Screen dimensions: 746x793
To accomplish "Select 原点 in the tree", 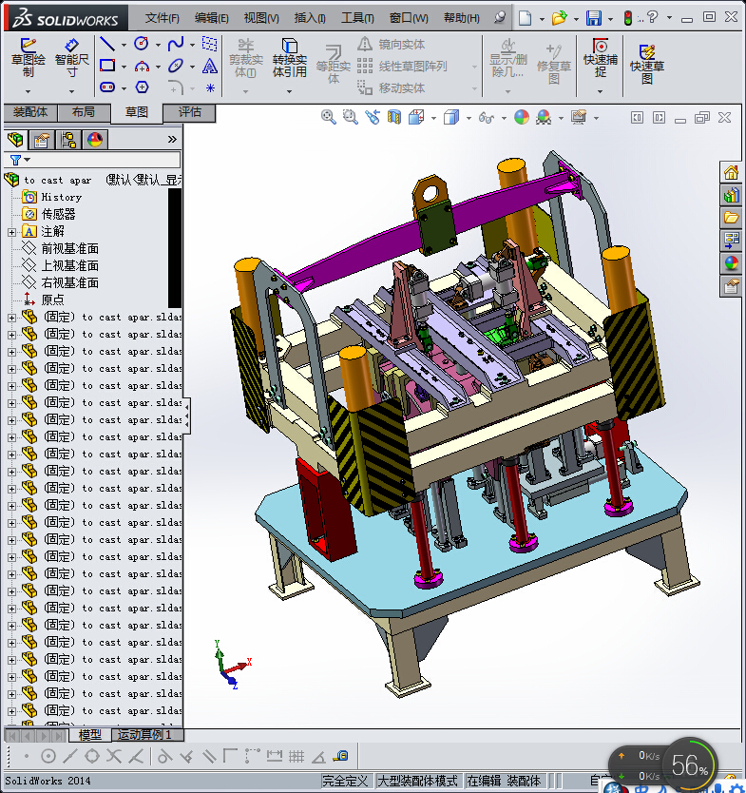I will pos(52,300).
